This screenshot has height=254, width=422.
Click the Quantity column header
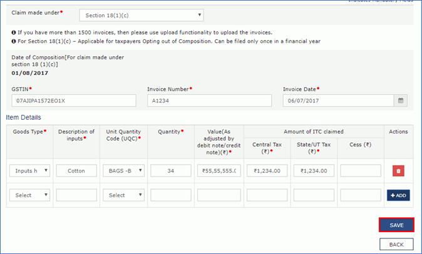[x=171, y=132]
